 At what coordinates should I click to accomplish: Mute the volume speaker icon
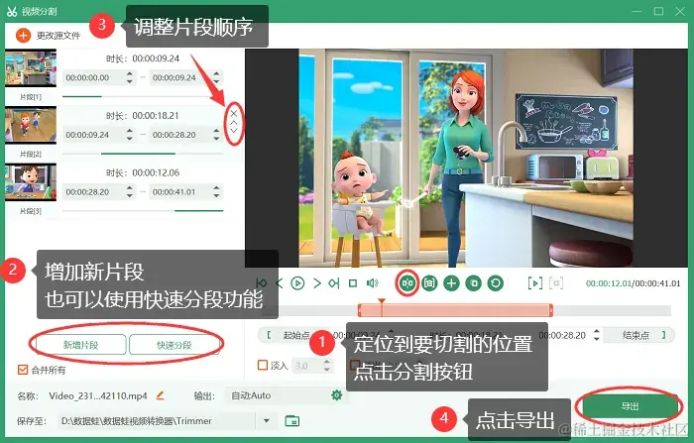(x=372, y=283)
